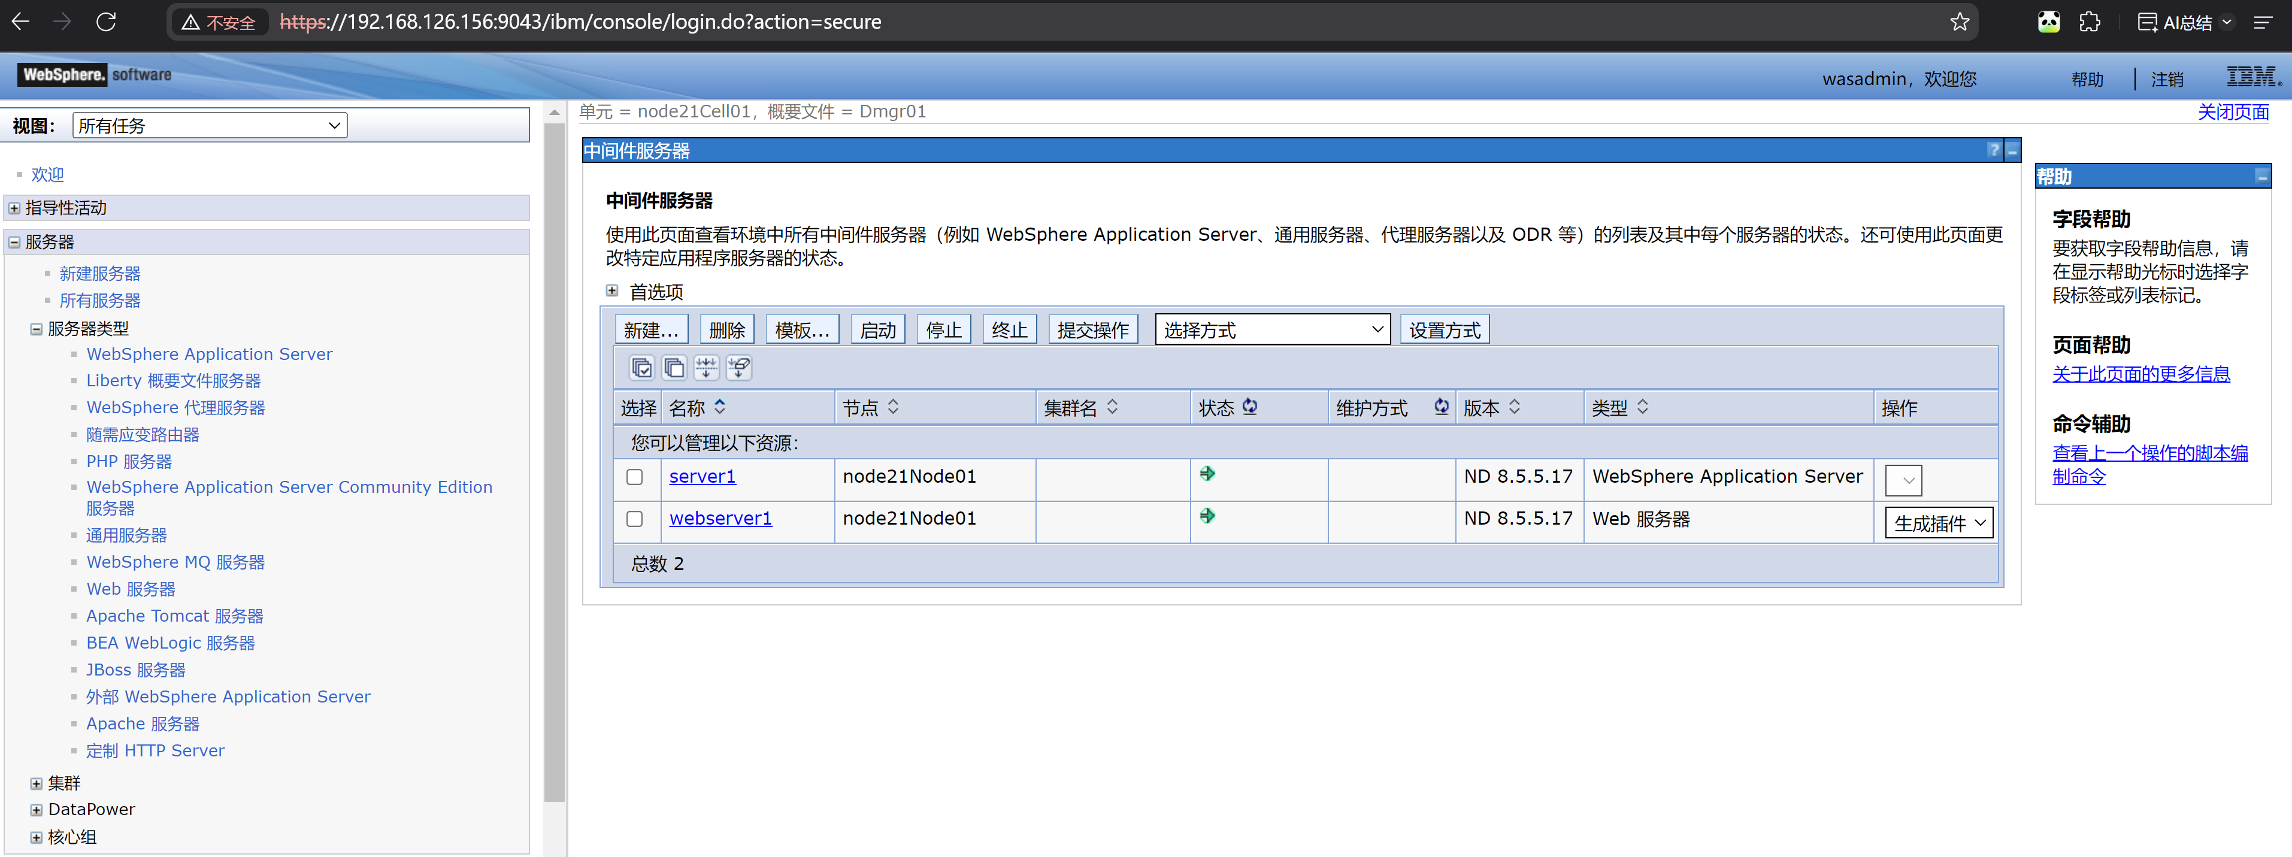Expand the 首选项 preferences section

coord(612,291)
